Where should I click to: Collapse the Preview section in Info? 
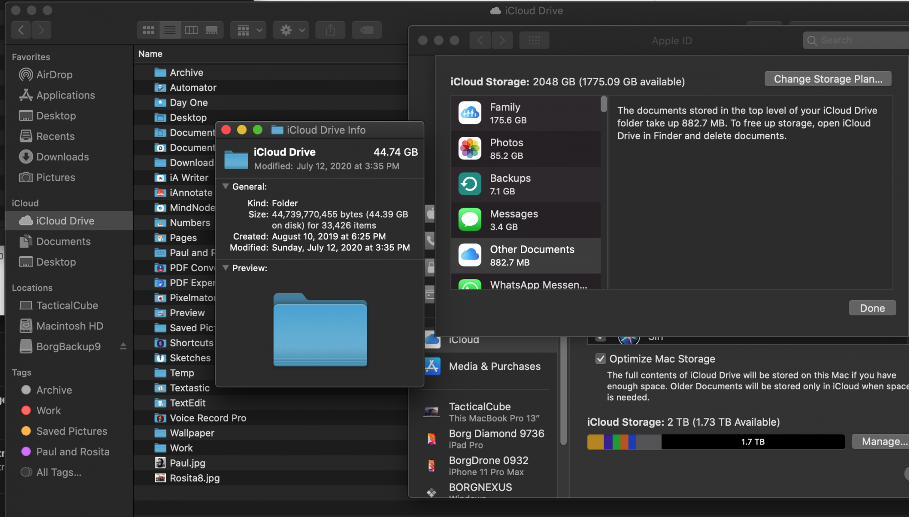coord(225,268)
